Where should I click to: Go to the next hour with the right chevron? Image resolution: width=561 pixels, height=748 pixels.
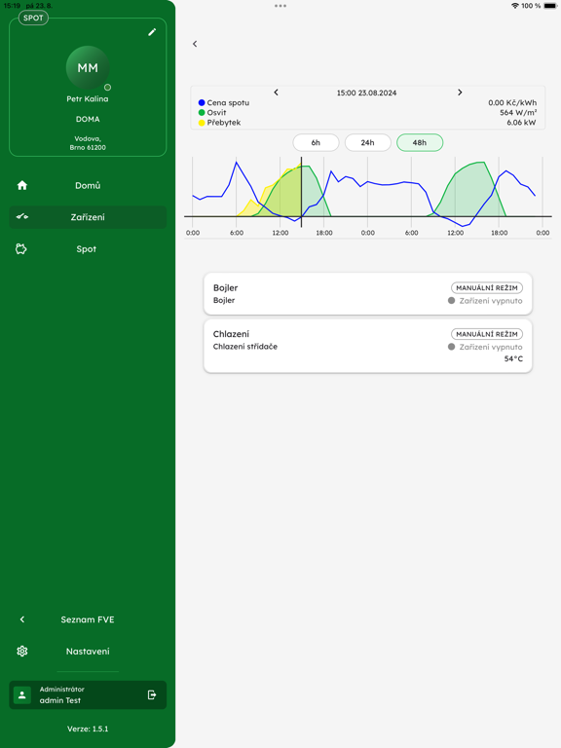(x=460, y=93)
